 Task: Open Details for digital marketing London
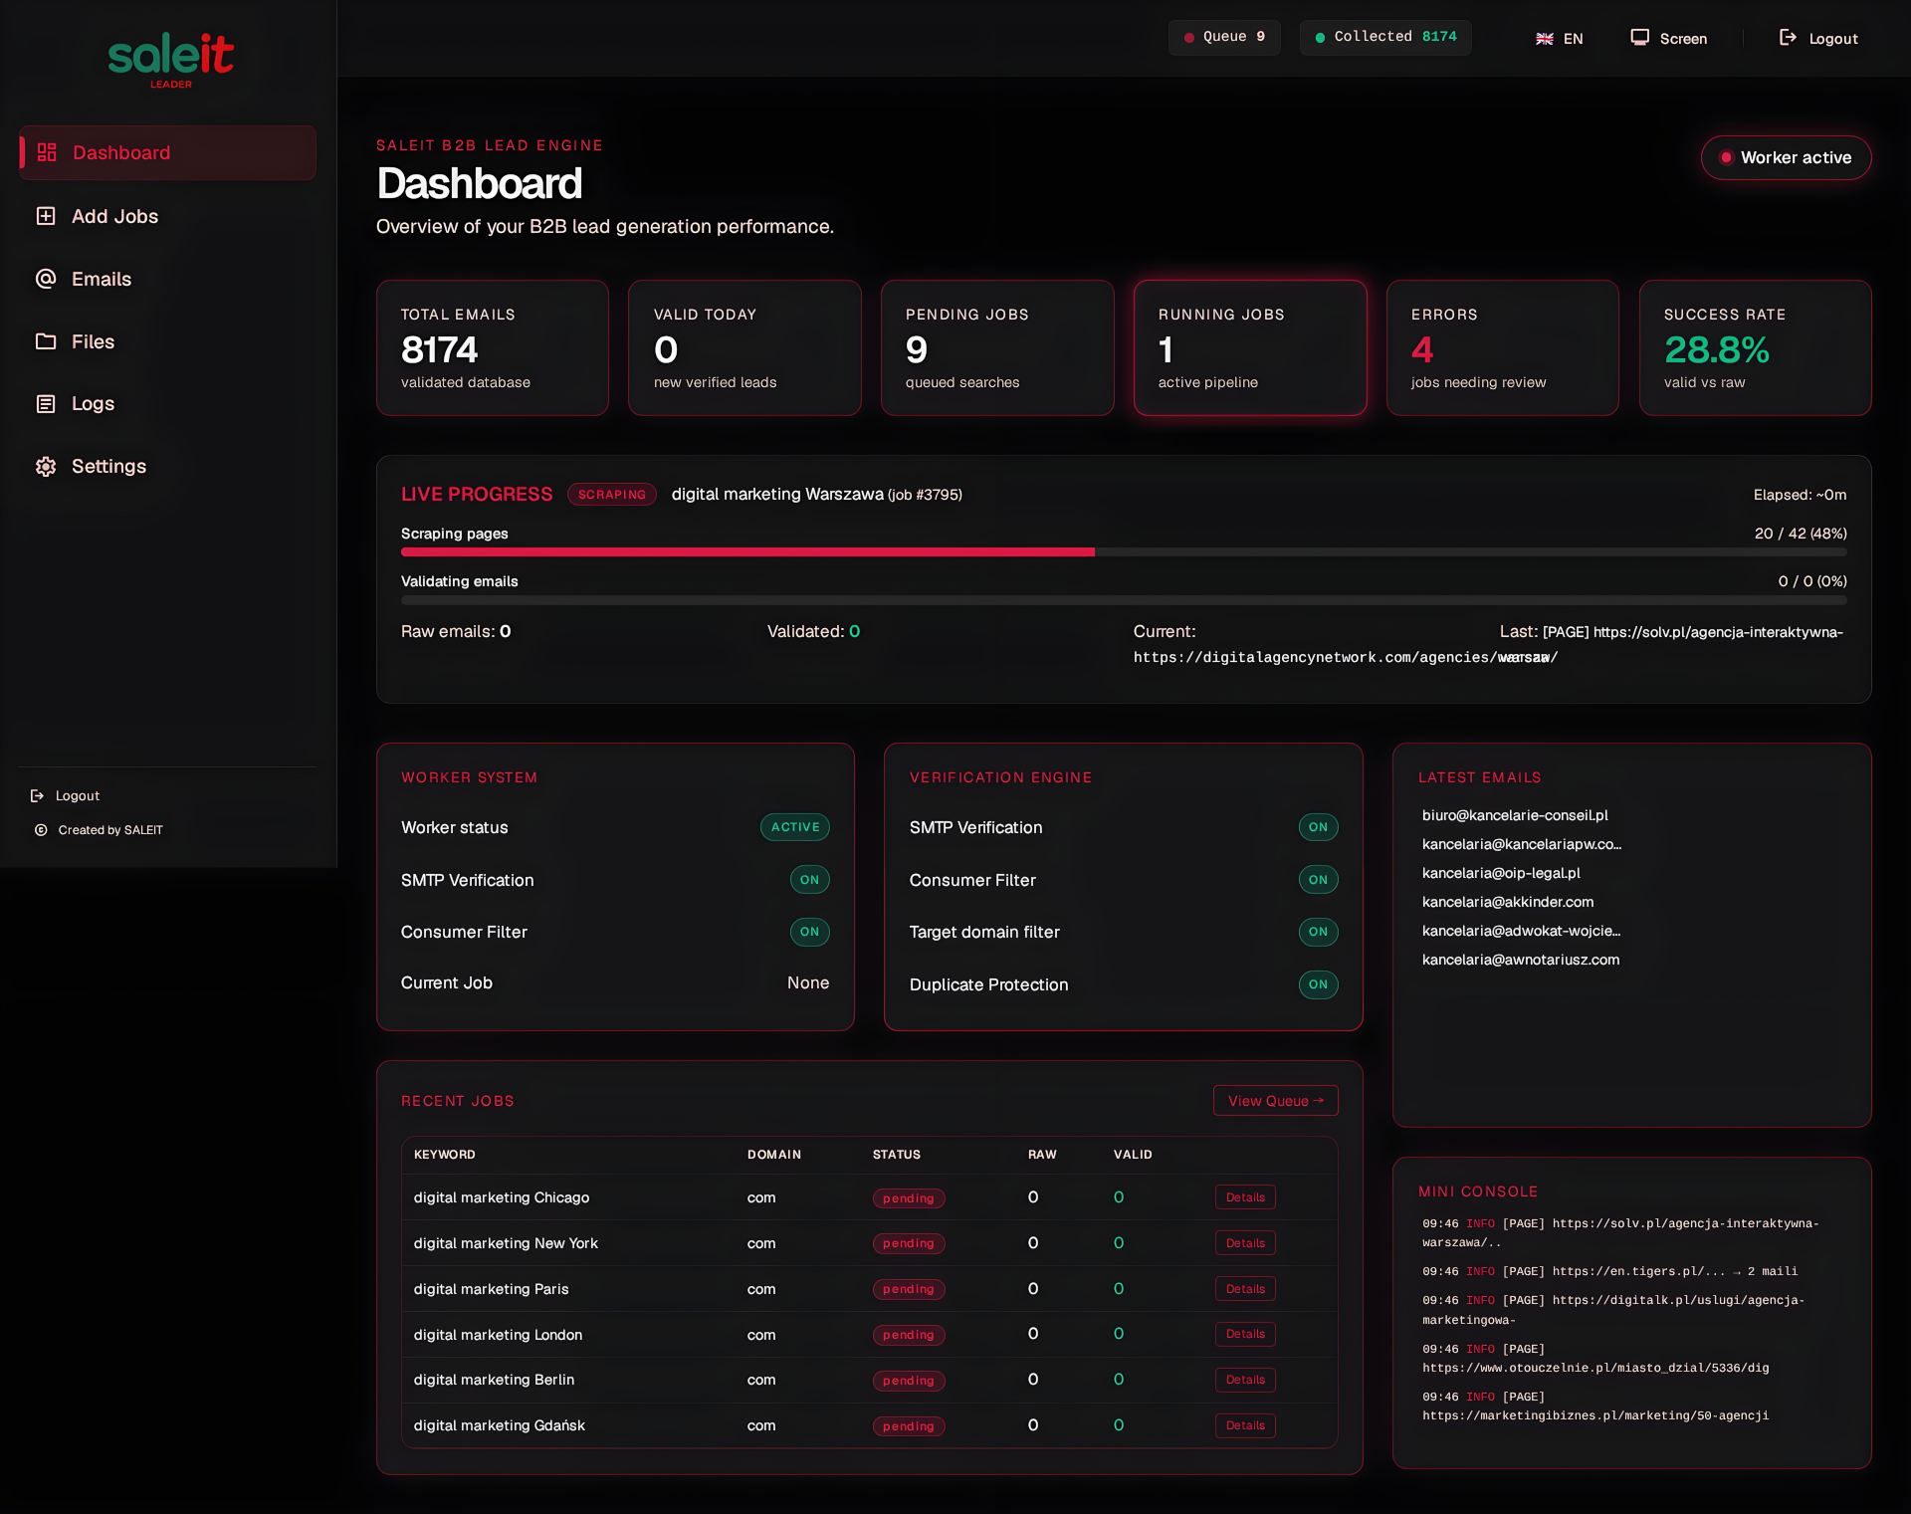[1245, 1334]
